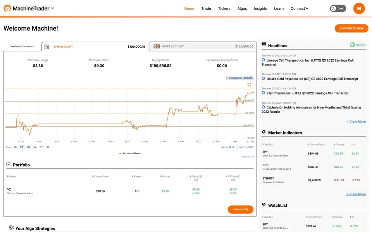
Task: Sort WatchList by Symbol column
Action: 267,217
